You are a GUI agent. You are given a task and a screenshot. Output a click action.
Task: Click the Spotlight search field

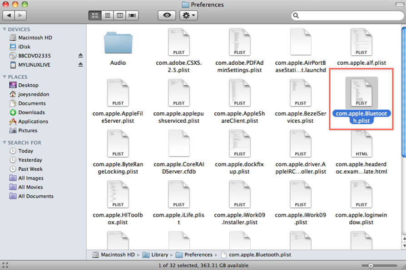click(x=347, y=15)
